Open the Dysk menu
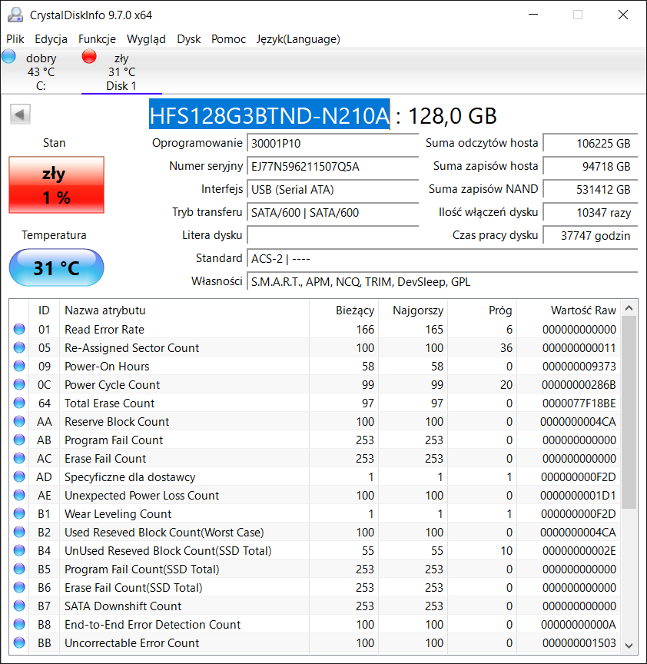 (x=188, y=39)
